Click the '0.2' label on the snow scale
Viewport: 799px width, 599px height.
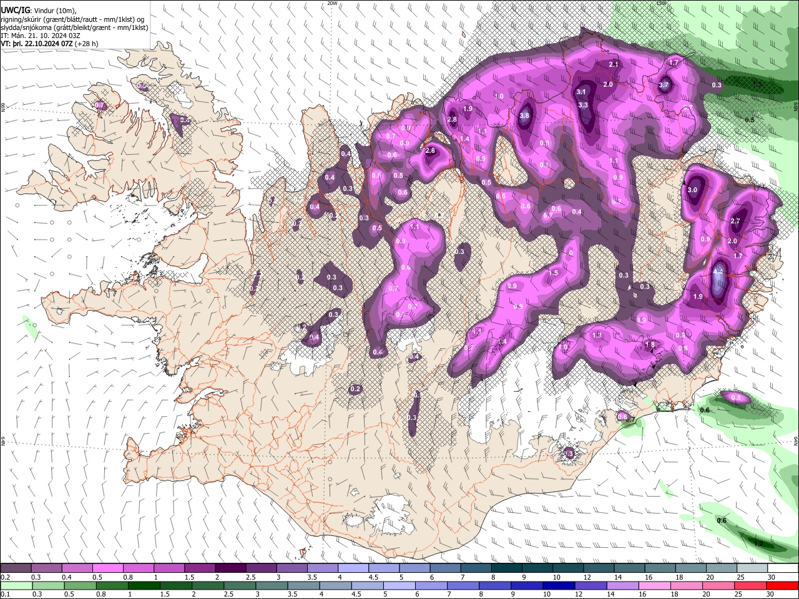click(6, 577)
